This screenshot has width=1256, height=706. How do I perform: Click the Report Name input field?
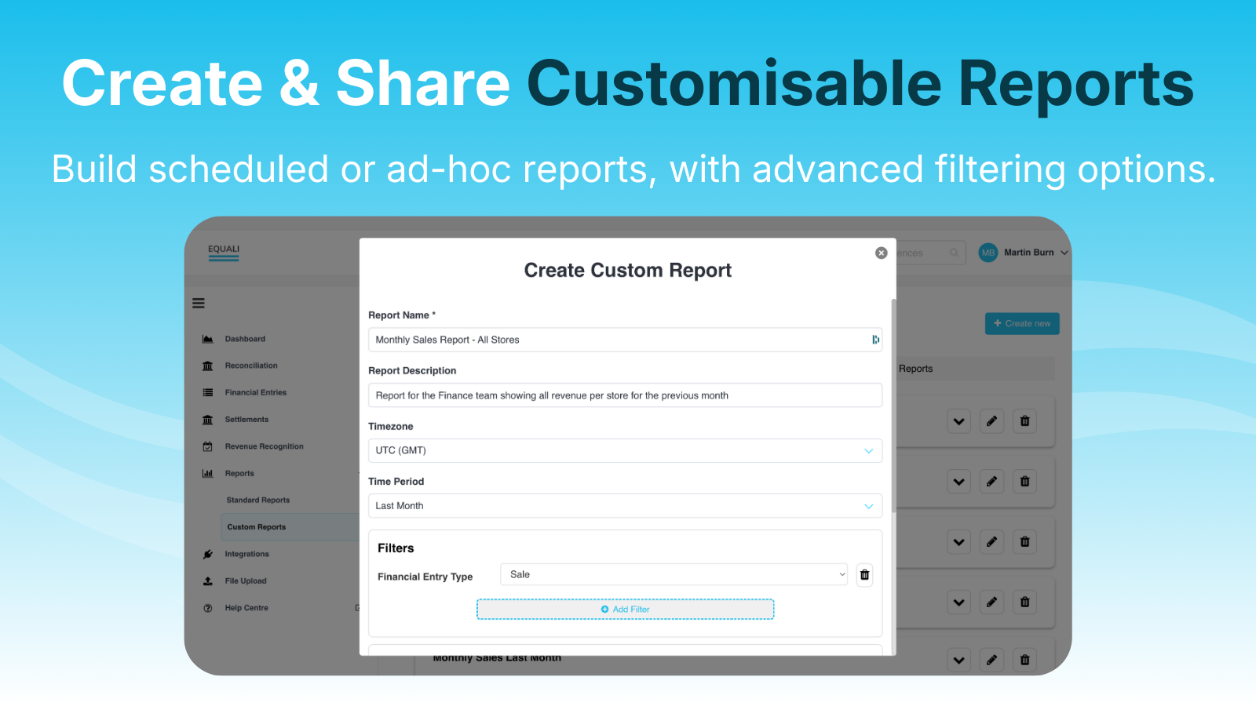click(625, 340)
